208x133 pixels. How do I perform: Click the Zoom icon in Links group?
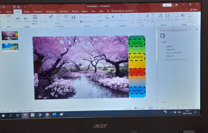pyautogui.click(x=100, y=18)
